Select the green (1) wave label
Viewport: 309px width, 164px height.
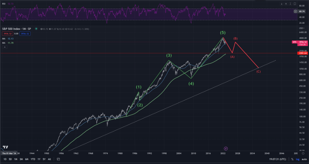click(x=139, y=87)
